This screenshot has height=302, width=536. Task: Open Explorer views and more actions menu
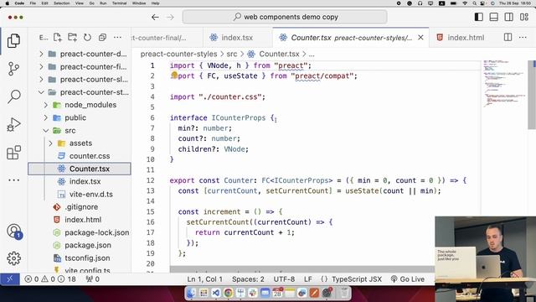pyautogui.click(x=117, y=37)
